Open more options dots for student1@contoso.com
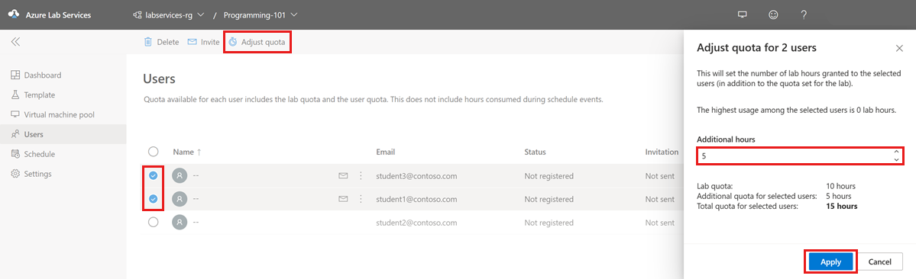Screen dimensions: 916x279 (x=361, y=199)
